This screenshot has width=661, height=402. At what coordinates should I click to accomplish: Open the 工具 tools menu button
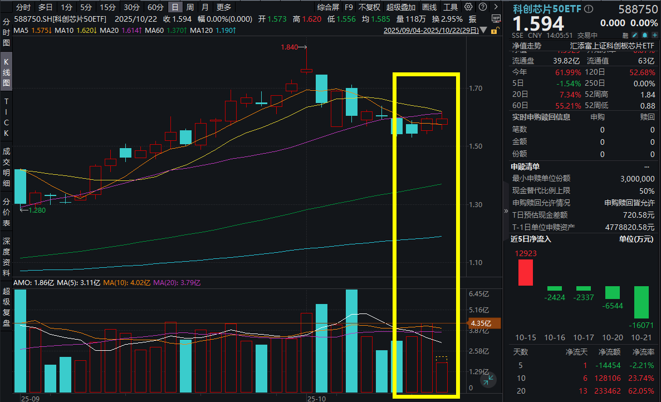(451, 8)
